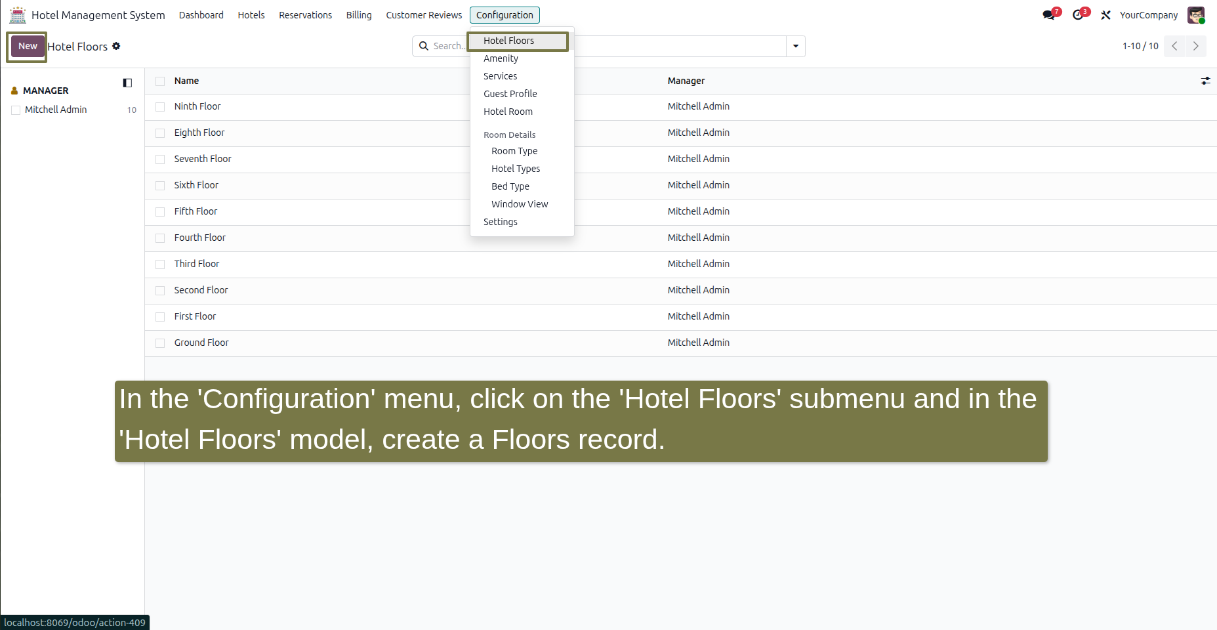This screenshot has height=630, width=1217.
Task: Go to the next page arrow
Action: pos(1196,46)
